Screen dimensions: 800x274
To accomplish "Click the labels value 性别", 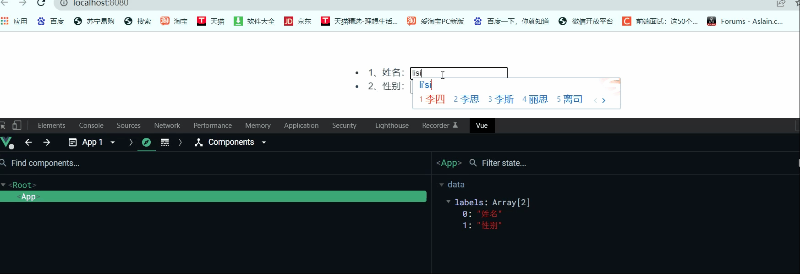I will tap(489, 225).
